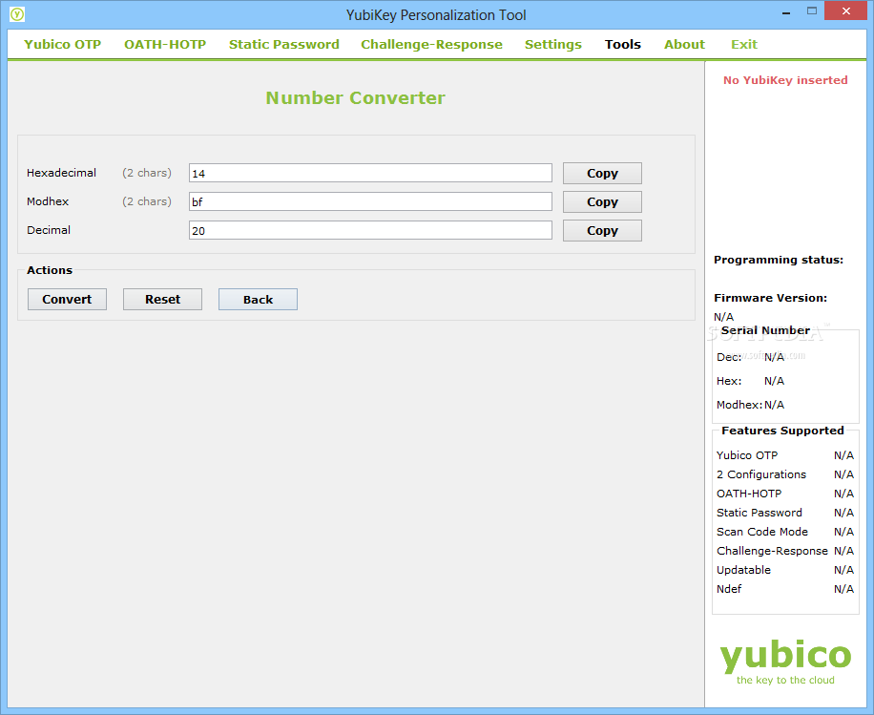Copy the Decimal value
The height and width of the screenshot is (715, 874).
[602, 230]
